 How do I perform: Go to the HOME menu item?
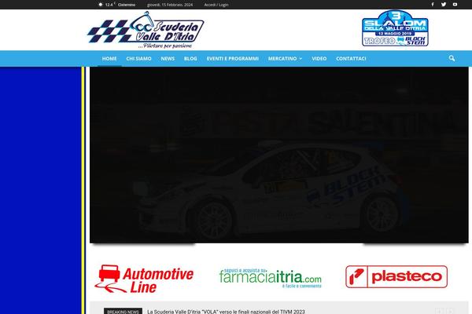pyautogui.click(x=109, y=59)
